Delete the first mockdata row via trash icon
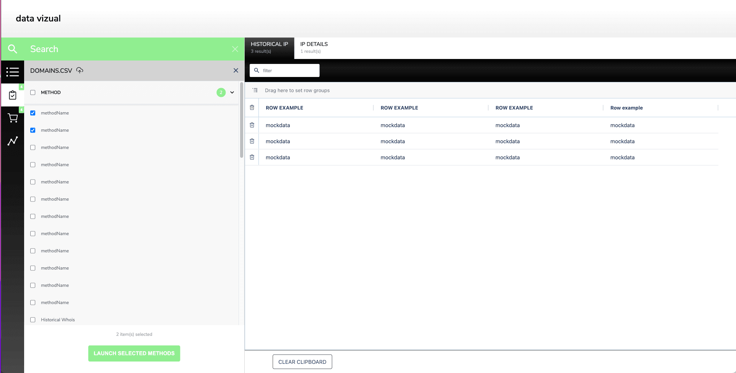Viewport: 736px width, 373px height. 252,125
